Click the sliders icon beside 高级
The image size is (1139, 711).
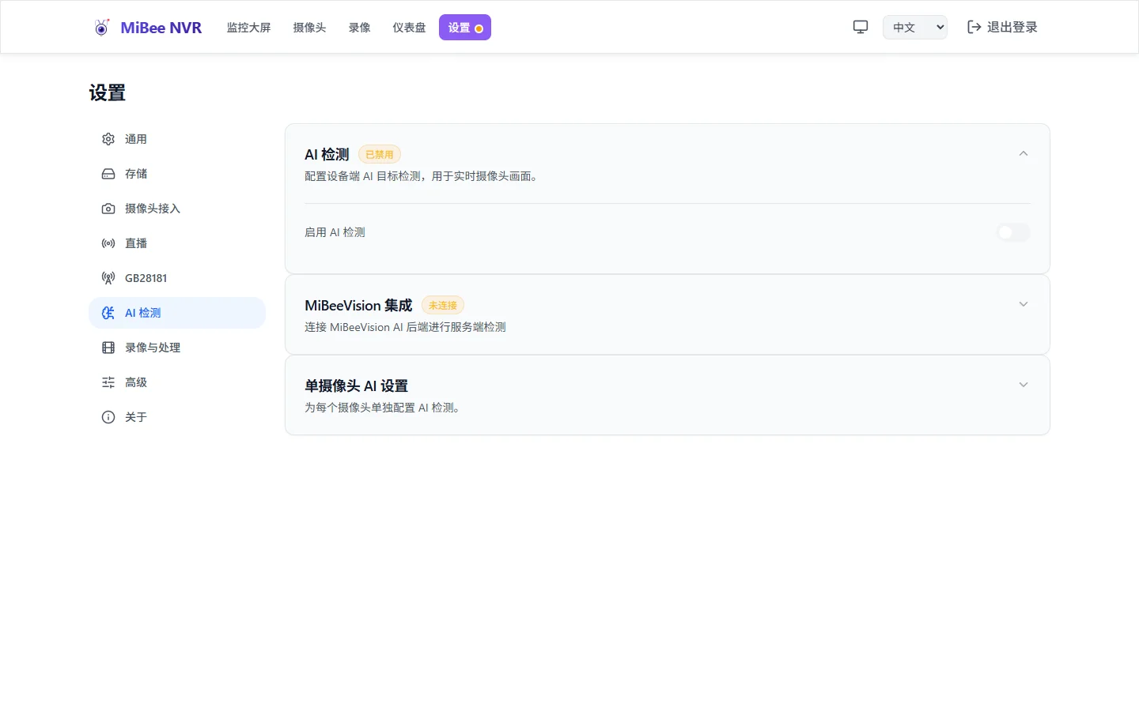click(108, 382)
